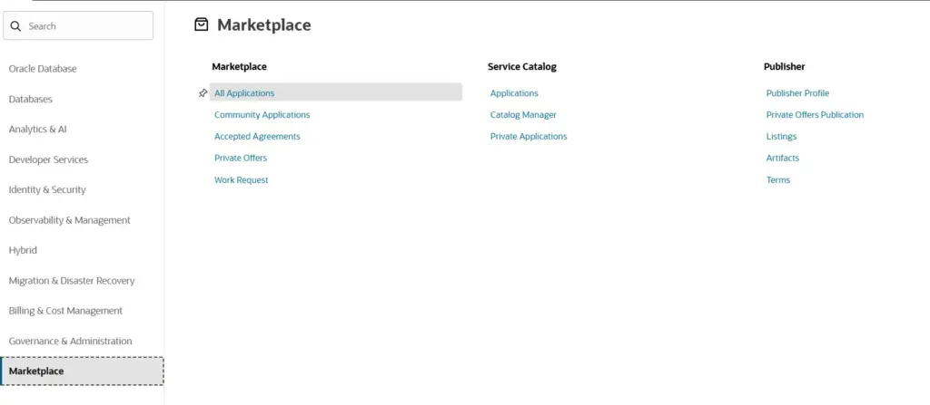Viewport: 930px width, 405px height.
Task: Focus the Search input field
Action: pos(78,26)
